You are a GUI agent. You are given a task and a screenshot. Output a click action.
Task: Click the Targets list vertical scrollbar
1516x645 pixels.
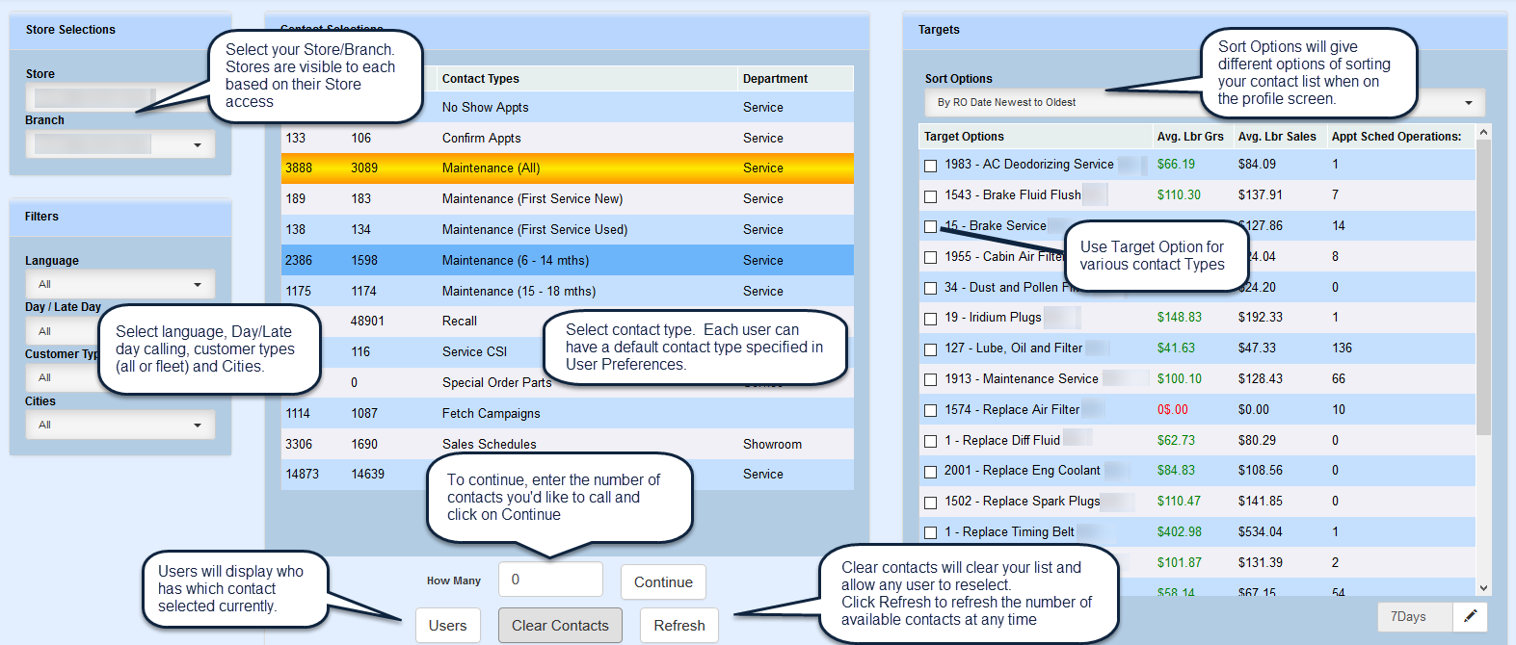pos(1483,289)
